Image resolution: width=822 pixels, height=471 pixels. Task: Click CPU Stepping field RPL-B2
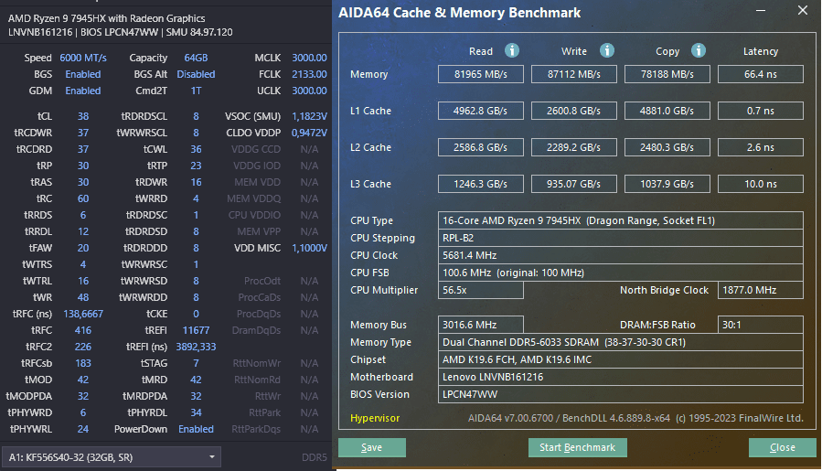tap(621, 238)
